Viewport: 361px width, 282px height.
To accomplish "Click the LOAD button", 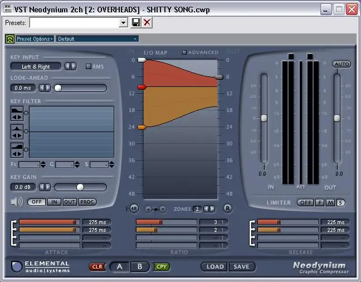I will point(215,266).
